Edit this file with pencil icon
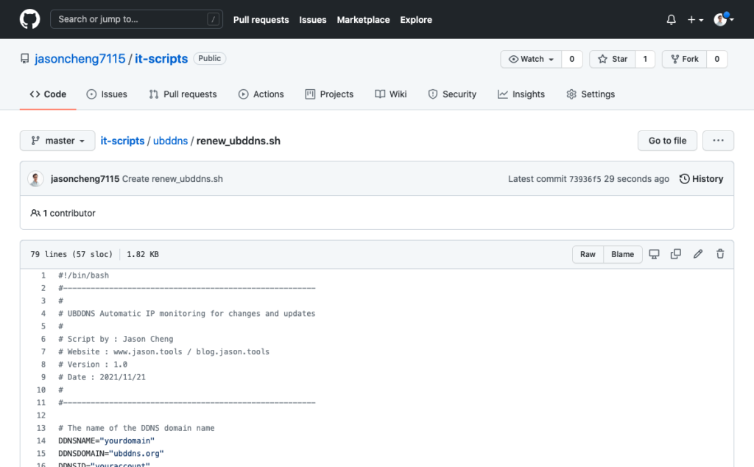The image size is (754, 467). coord(698,254)
